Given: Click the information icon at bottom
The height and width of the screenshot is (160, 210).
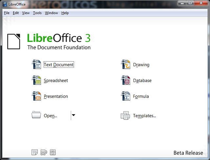Looking at the screenshot, I should [53, 152].
